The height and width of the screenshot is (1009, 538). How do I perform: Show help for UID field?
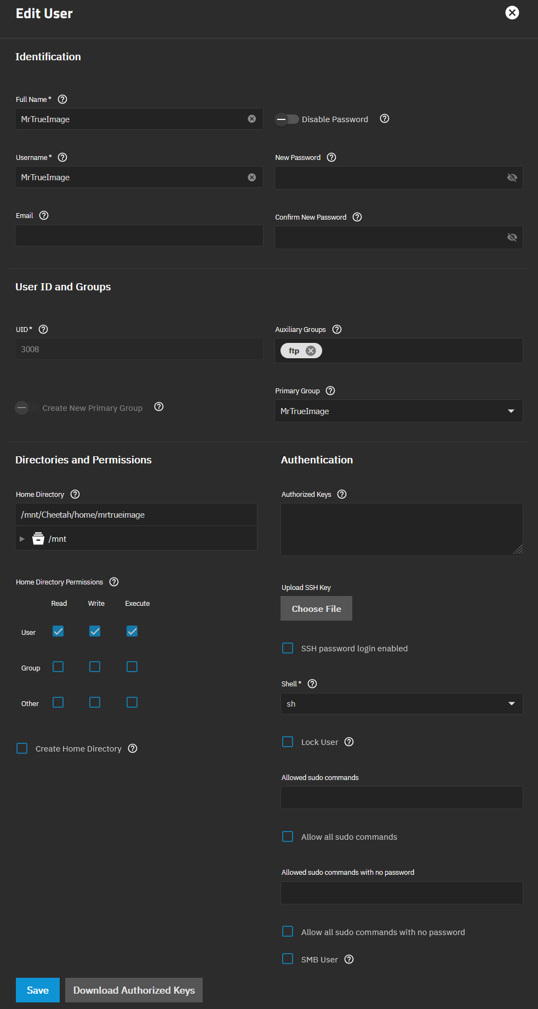[x=43, y=329]
